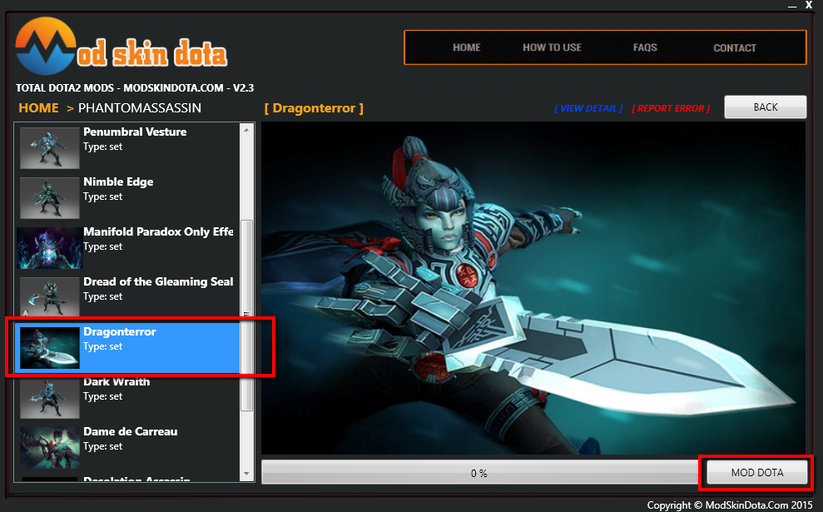Select the Manifold Paradox Only Effect thumbnail

pos(50,248)
